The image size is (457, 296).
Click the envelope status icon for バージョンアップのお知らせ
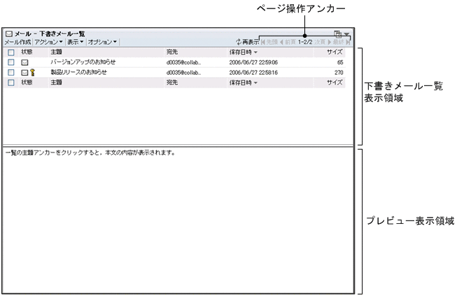pos(24,62)
